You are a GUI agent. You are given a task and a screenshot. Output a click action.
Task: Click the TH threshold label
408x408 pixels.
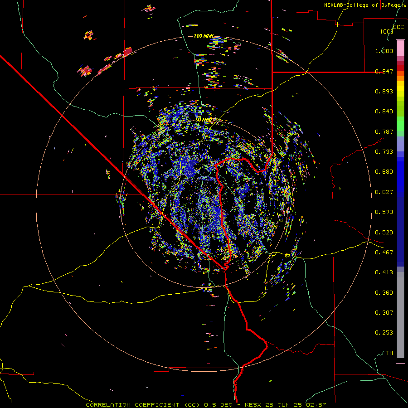(389, 353)
